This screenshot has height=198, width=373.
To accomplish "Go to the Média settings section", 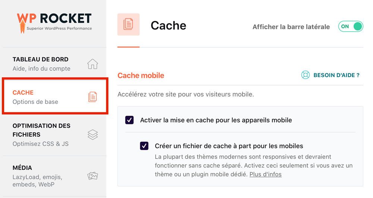I will click(x=54, y=176).
